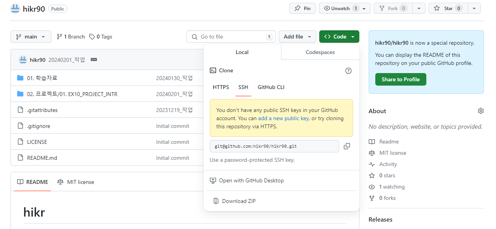Click the file icon next to .gitignore
This screenshot has height=229, width=496.
[20, 126]
